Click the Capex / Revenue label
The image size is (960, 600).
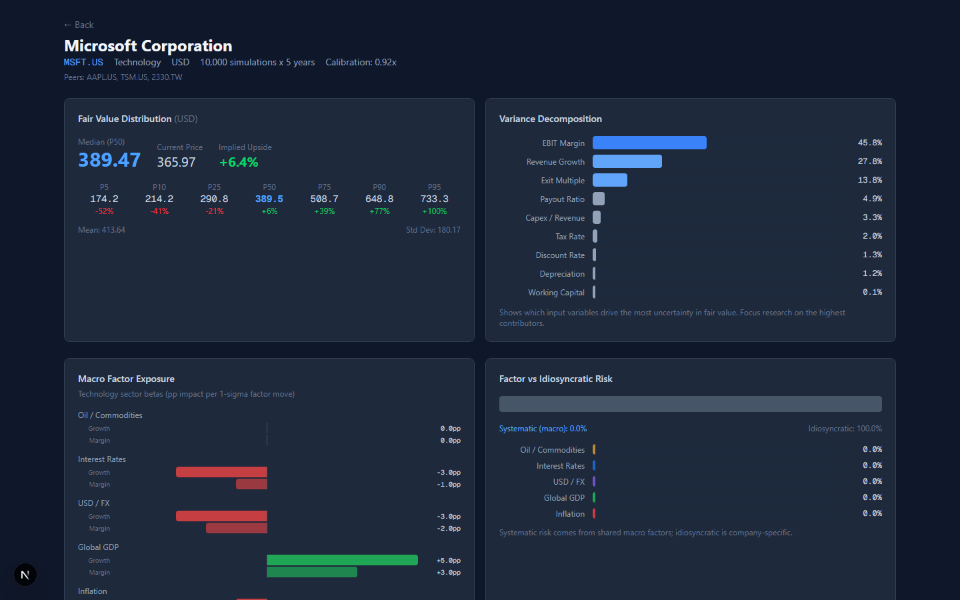click(555, 218)
